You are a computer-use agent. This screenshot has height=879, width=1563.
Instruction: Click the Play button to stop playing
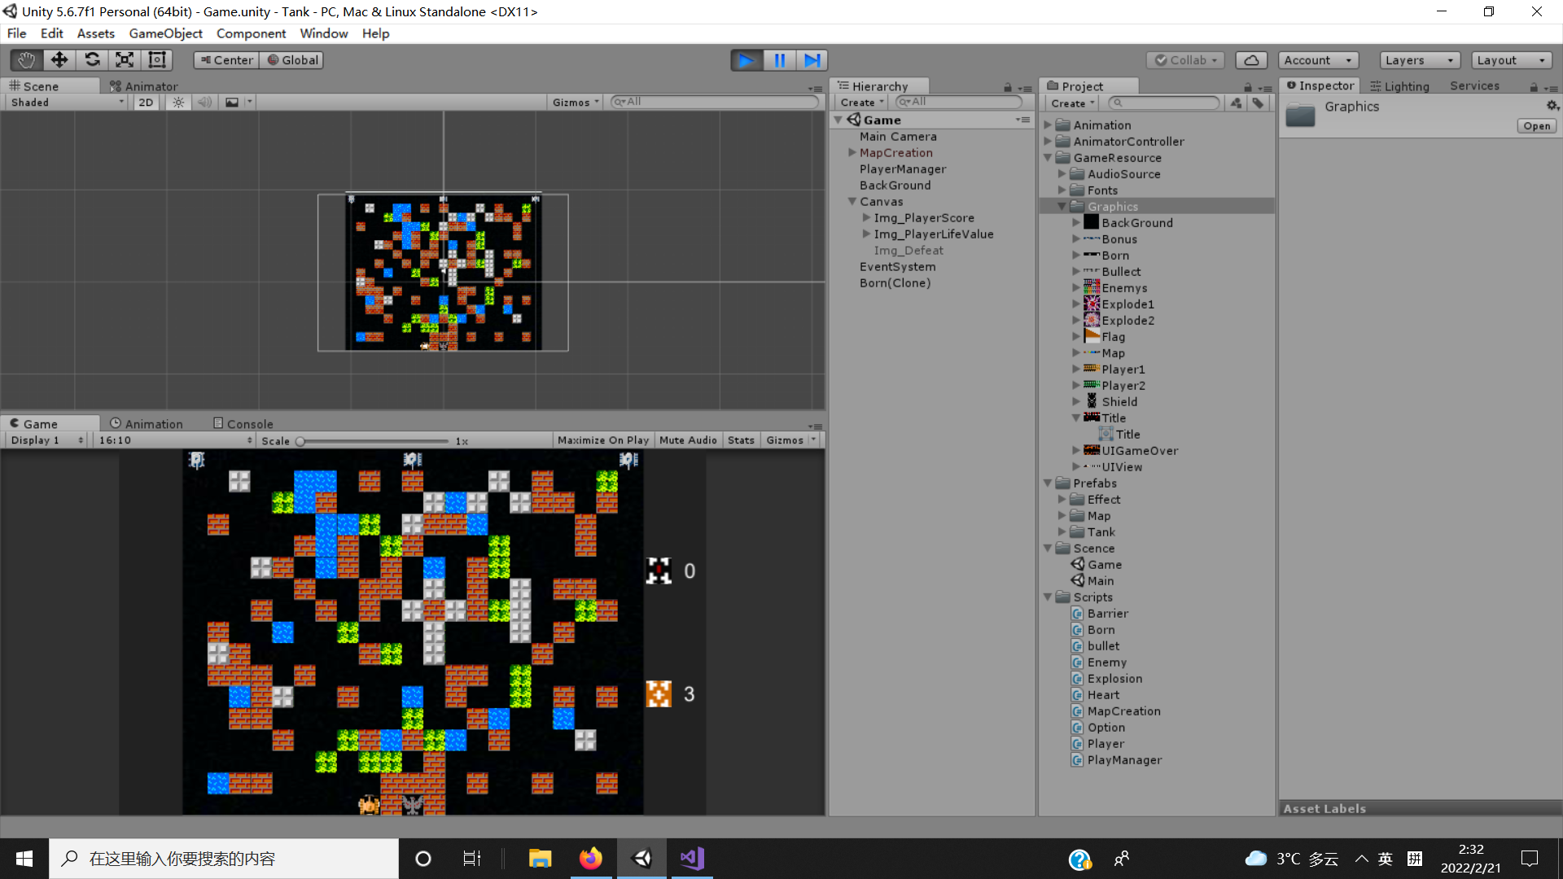pos(746,60)
